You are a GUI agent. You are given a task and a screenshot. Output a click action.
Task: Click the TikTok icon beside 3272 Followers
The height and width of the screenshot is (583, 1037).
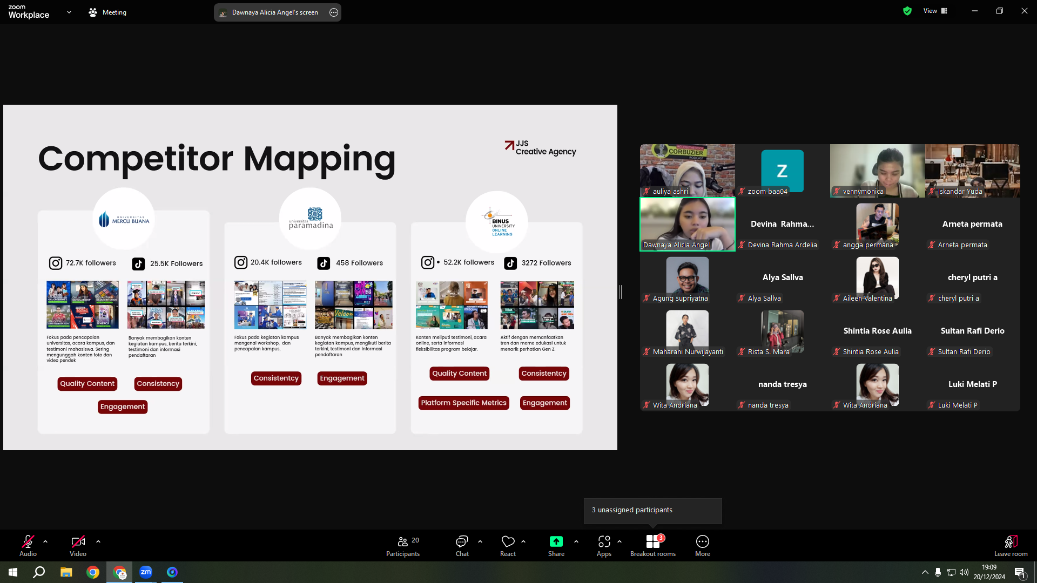click(510, 263)
